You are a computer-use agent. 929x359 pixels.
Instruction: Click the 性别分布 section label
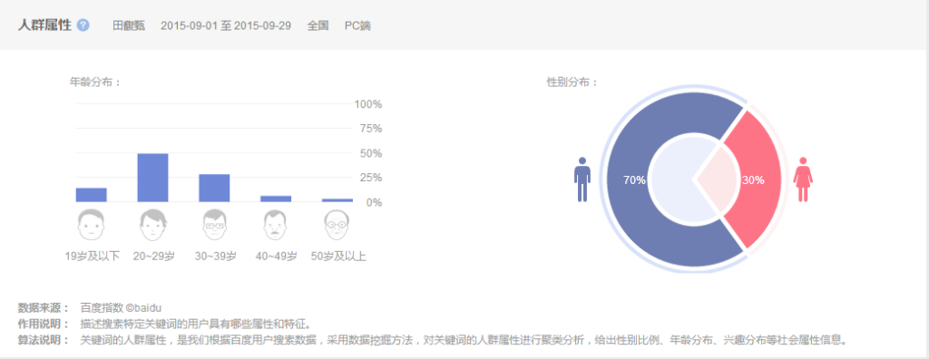tap(572, 82)
